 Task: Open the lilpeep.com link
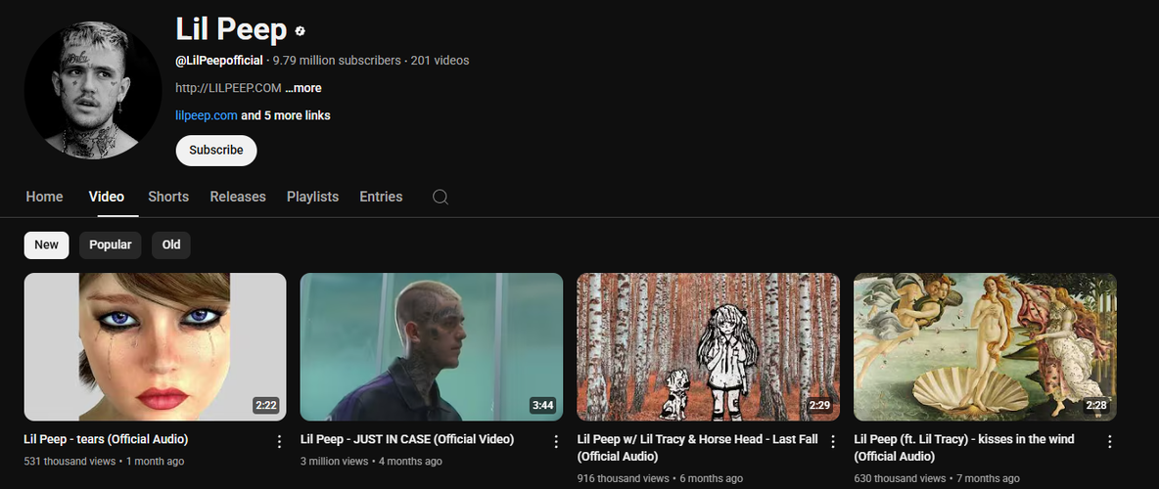207,115
